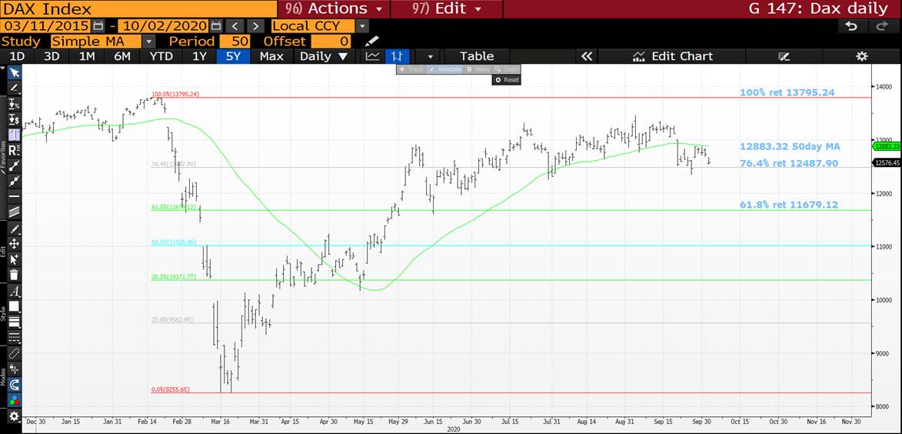Pick the lower two-point line tool
The image size is (902, 434).
coord(15,182)
